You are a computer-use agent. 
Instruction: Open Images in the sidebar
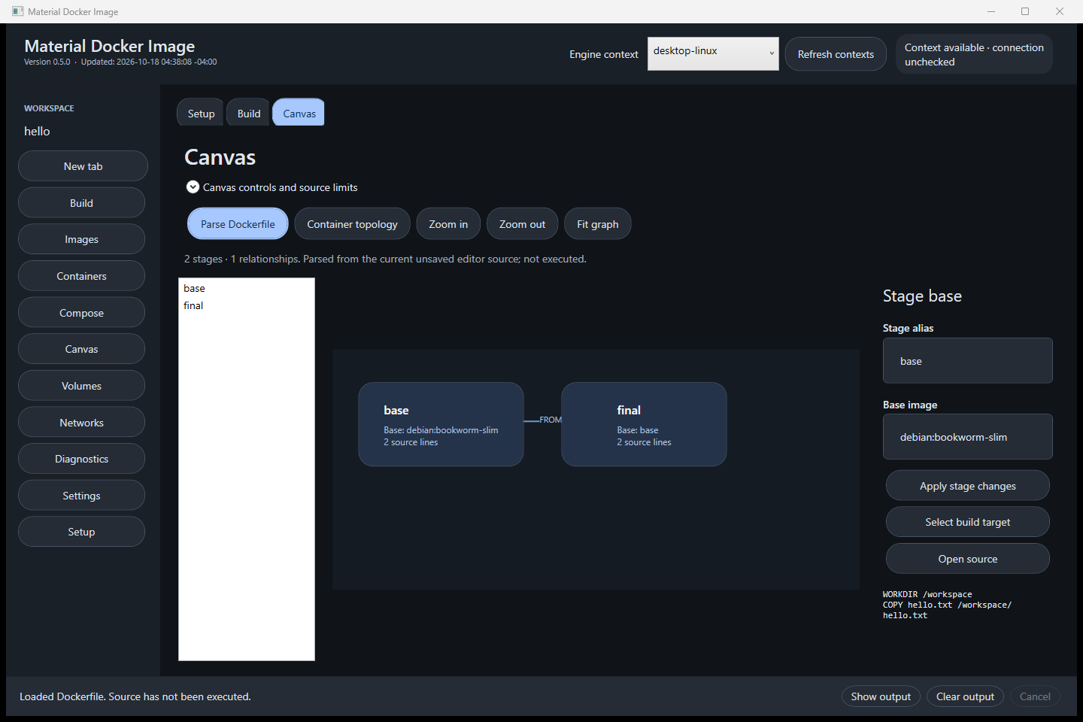(81, 239)
